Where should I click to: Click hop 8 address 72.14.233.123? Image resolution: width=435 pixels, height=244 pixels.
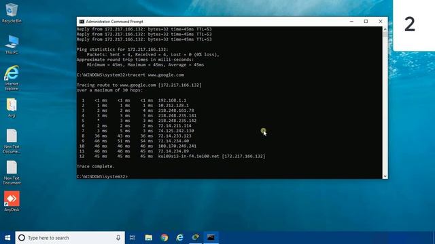(x=175, y=136)
